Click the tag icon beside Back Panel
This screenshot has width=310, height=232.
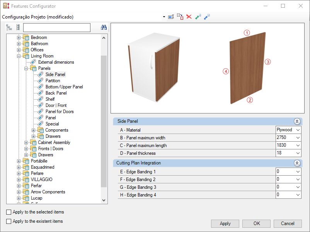click(x=41, y=93)
